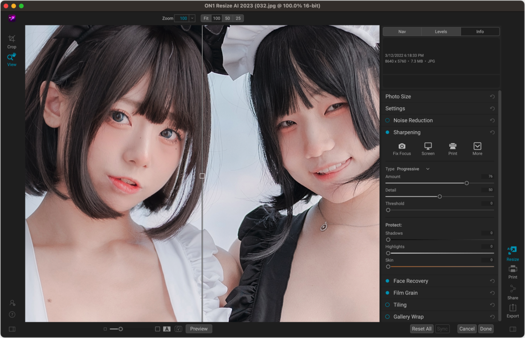Viewport: 525px width, 338px height.
Task: Disable Film Grain
Action: 388,293
